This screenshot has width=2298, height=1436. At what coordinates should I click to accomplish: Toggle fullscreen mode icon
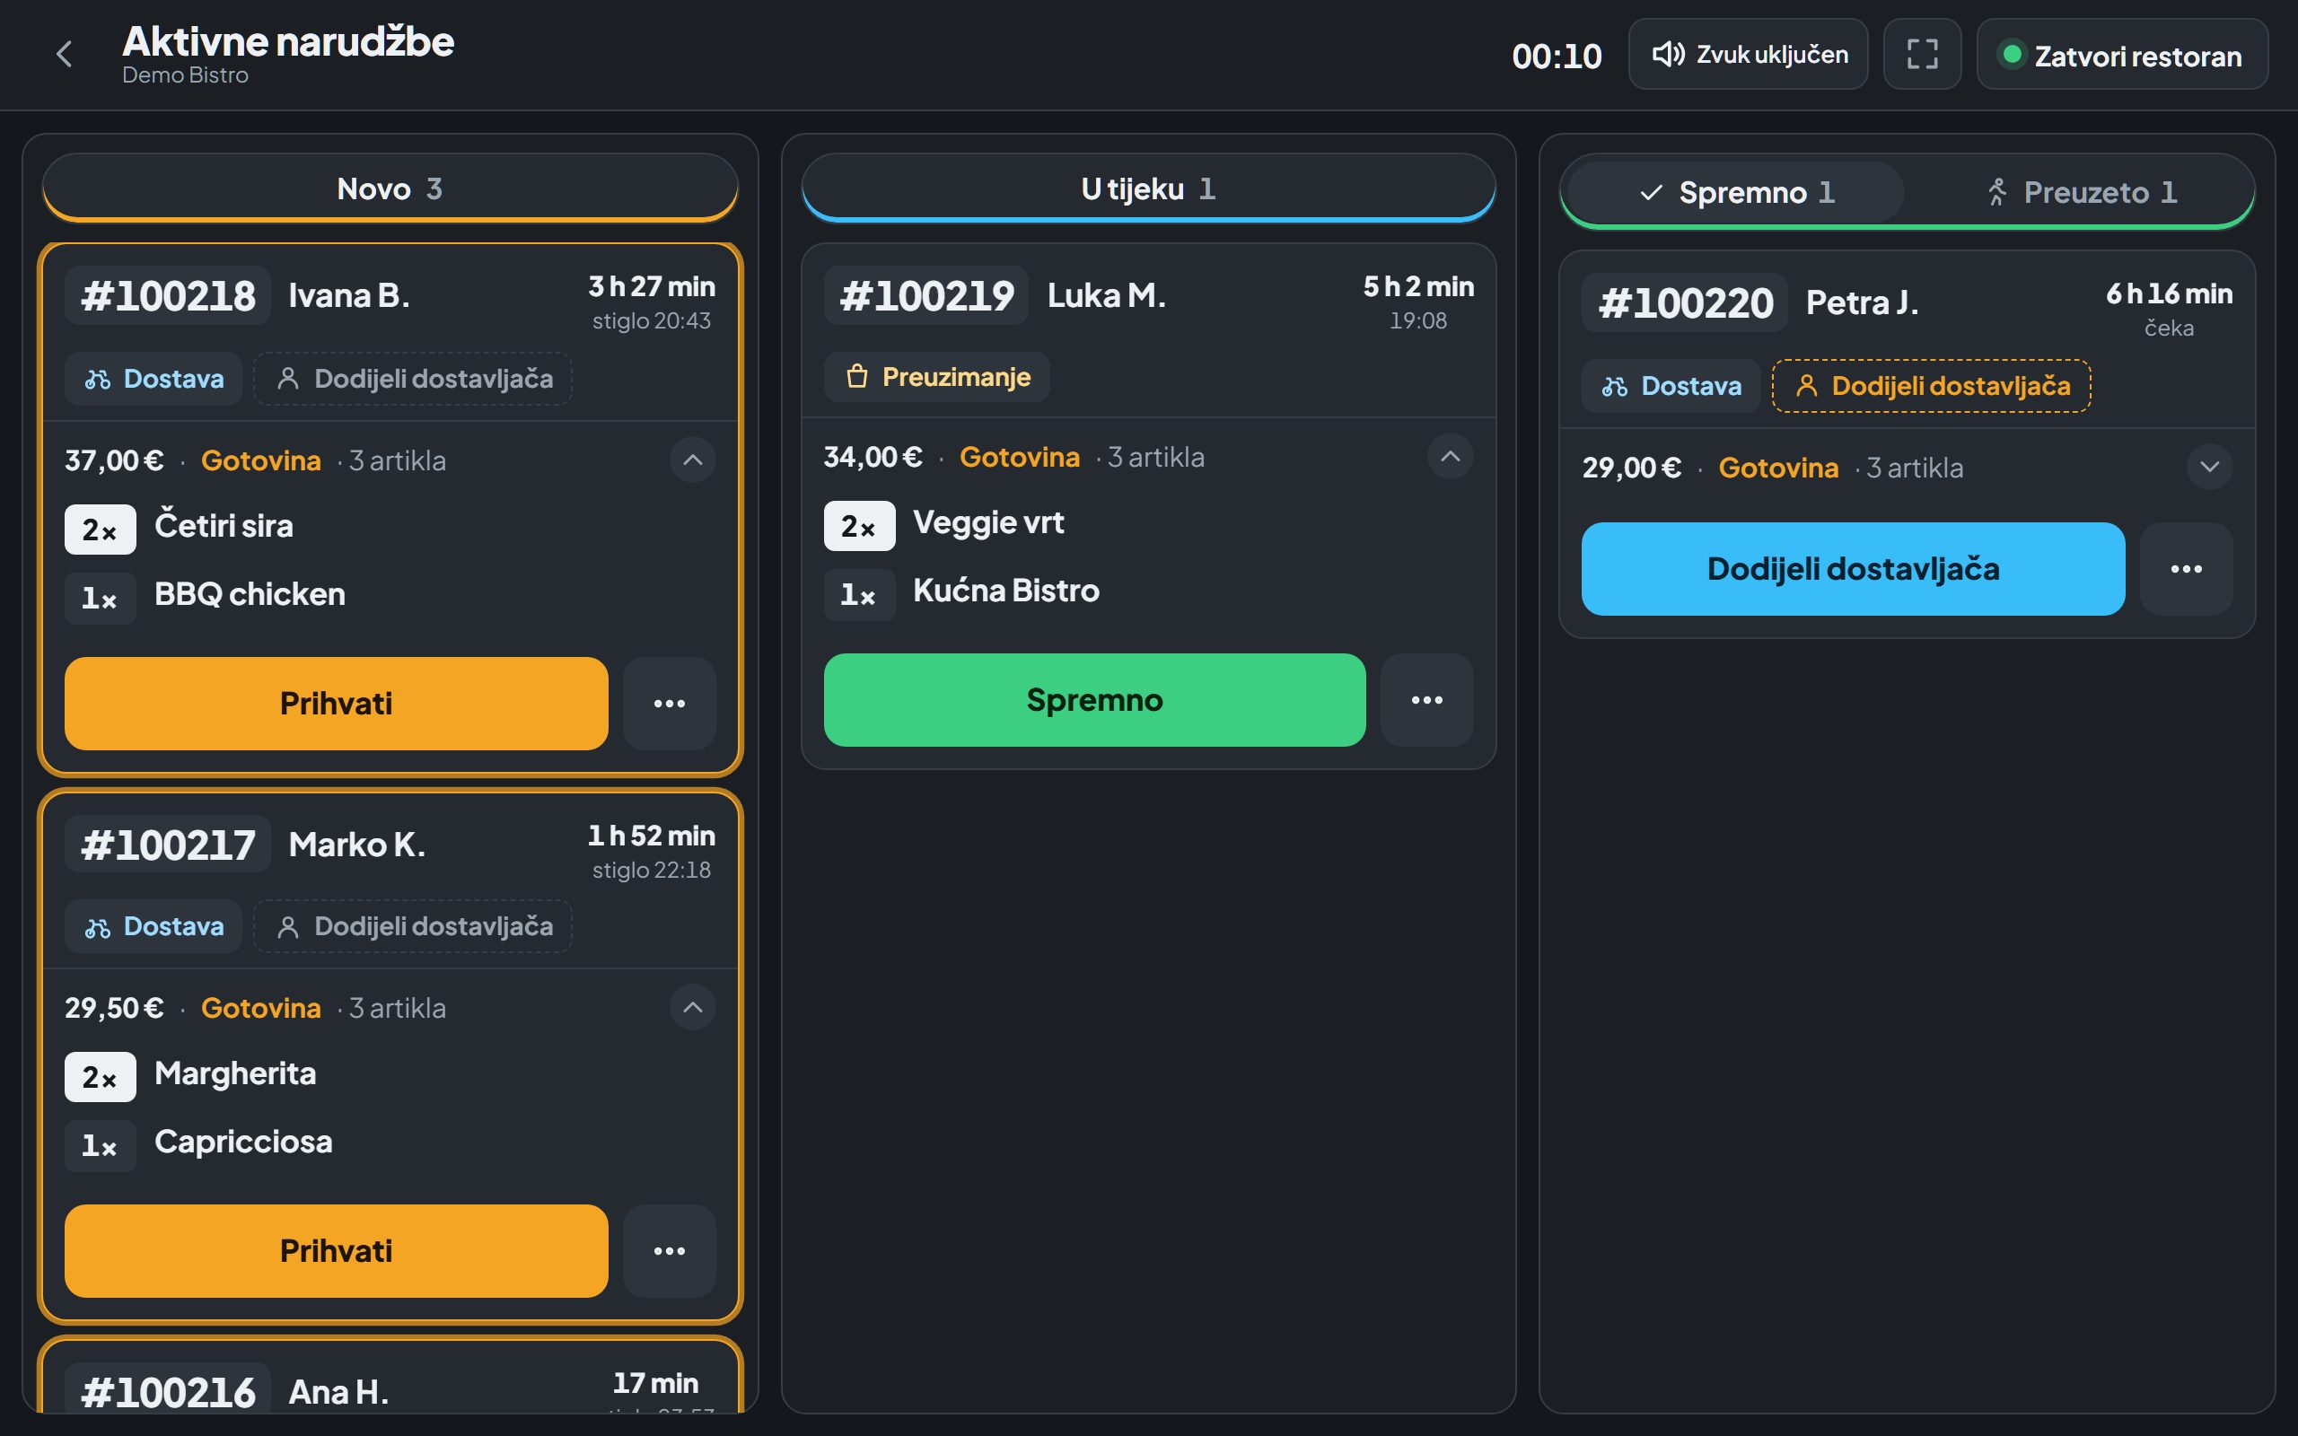click(x=1922, y=54)
